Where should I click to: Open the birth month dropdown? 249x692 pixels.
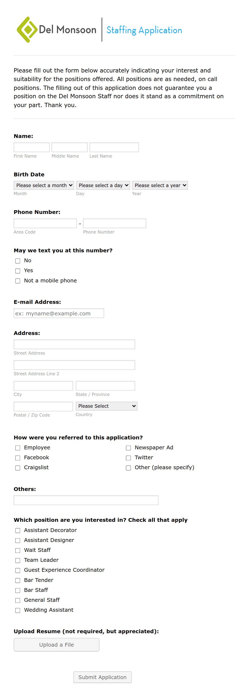pos(44,185)
